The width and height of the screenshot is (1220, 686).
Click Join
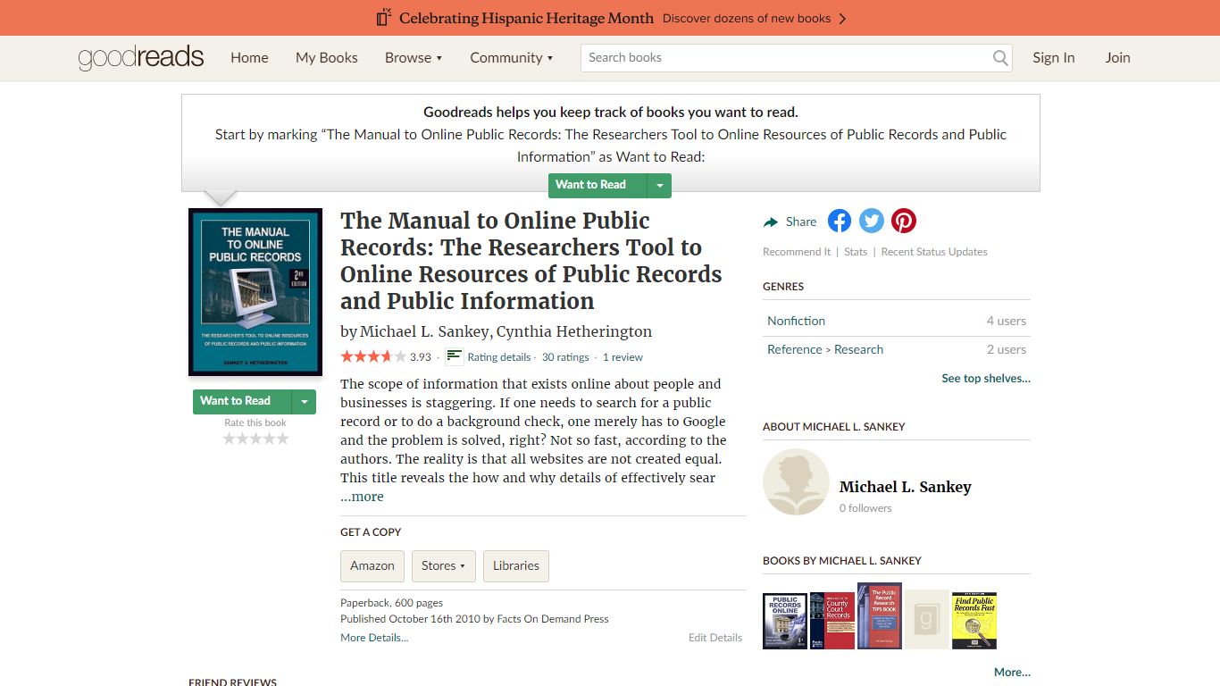click(1117, 57)
